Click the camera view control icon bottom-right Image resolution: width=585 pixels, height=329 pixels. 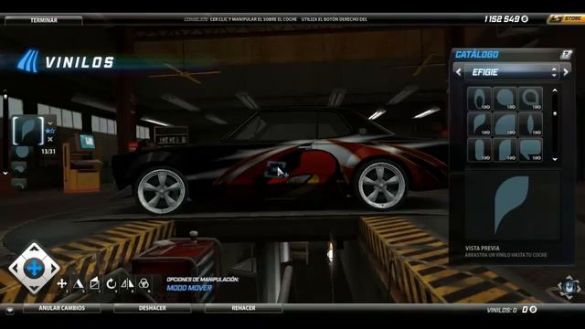click(569, 287)
